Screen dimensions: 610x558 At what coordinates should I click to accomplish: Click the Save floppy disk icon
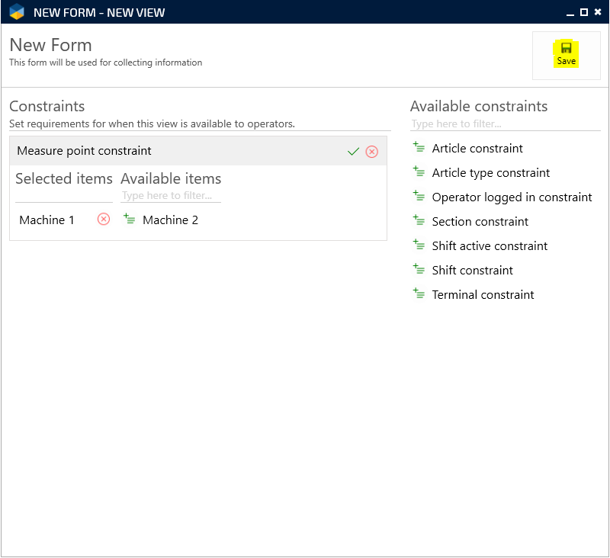click(x=566, y=48)
